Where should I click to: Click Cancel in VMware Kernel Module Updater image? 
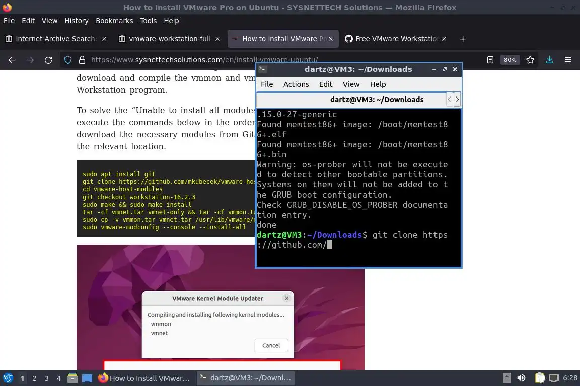point(271,345)
